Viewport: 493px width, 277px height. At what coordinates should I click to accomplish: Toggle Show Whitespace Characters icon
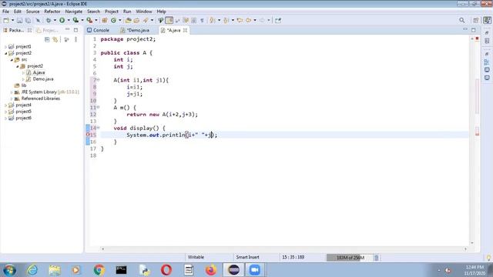[x=202, y=21]
